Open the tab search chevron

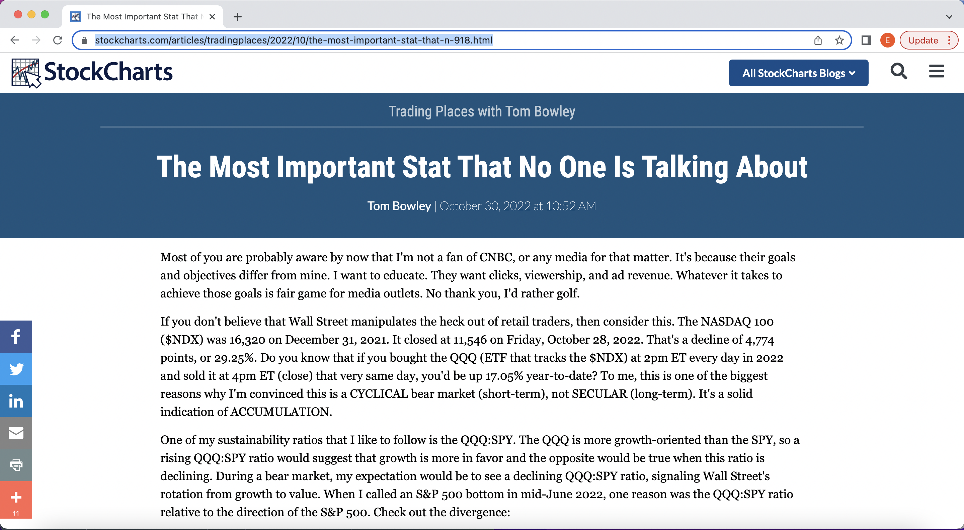click(x=949, y=17)
